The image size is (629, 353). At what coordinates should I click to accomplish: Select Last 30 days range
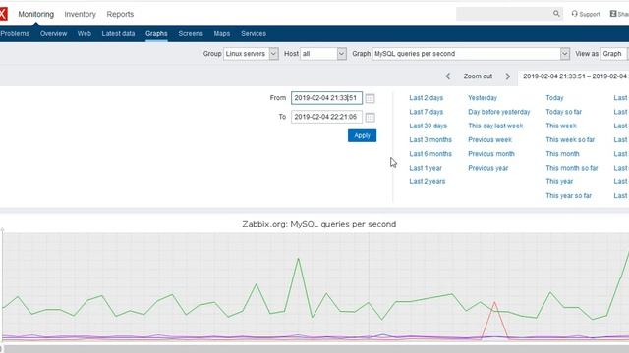coord(429,126)
